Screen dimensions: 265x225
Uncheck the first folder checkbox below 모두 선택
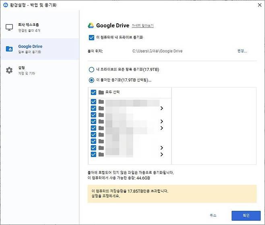tap(93, 102)
